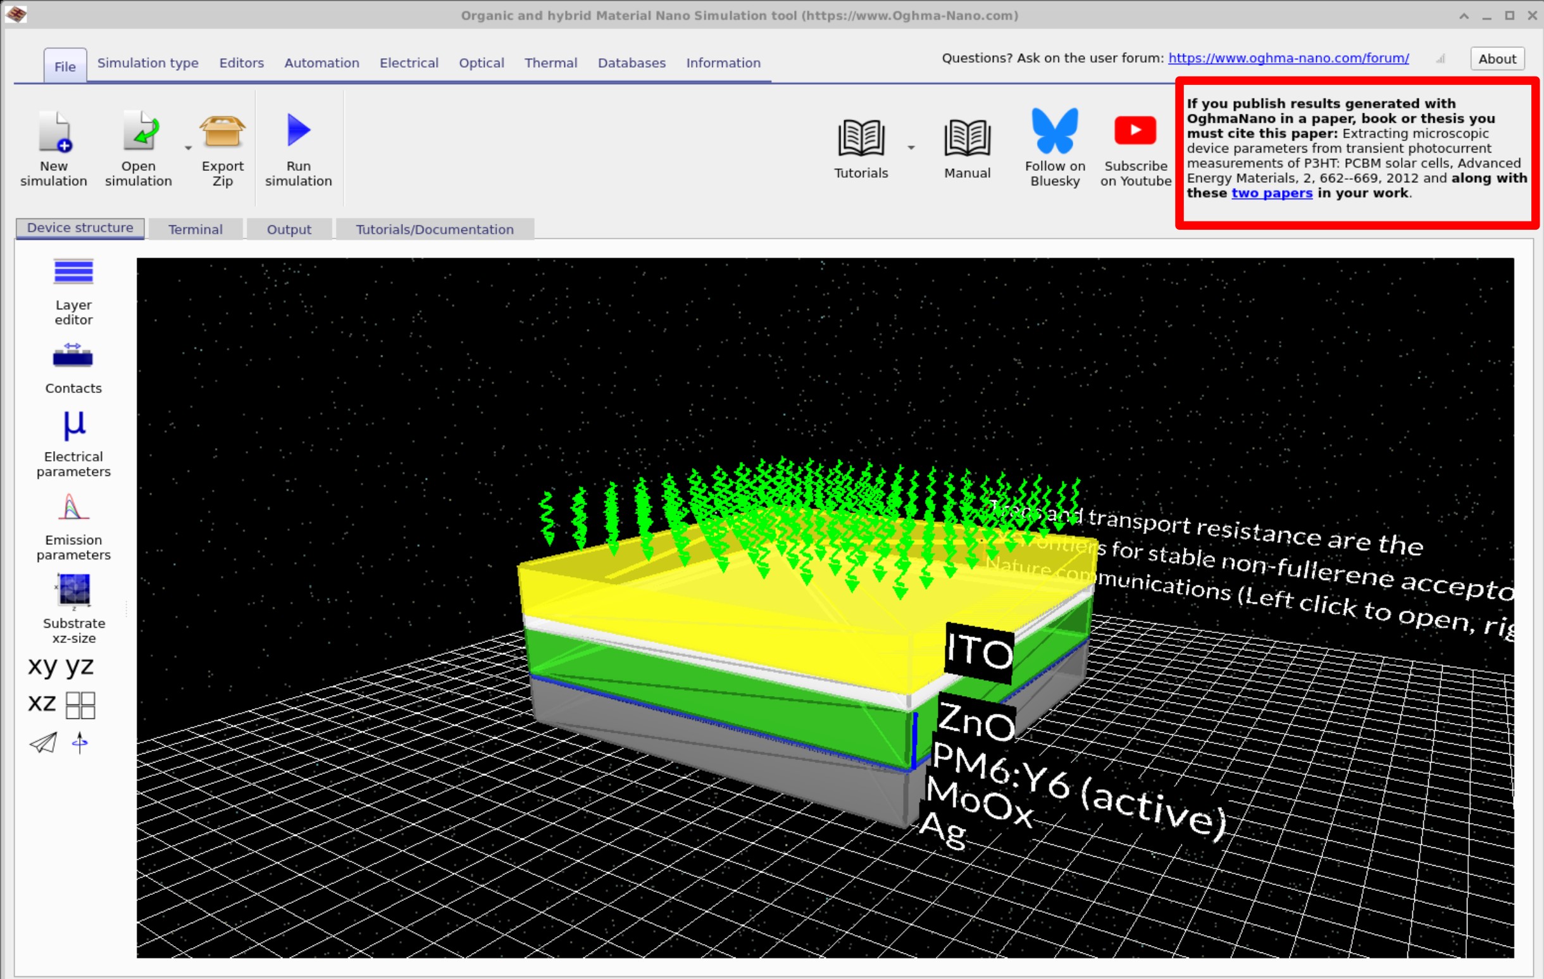Click the About button

pos(1497,59)
